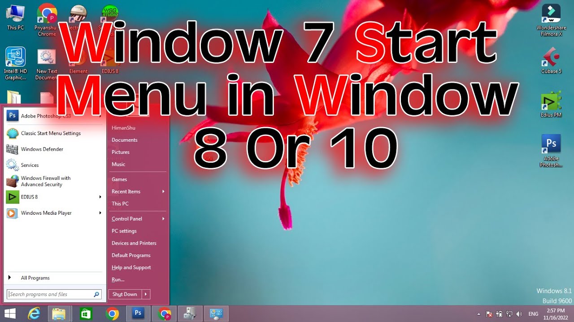The image size is (574, 322).
Task: Open Adobe Photoshop CS3 from start menu
Action: coord(54,116)
